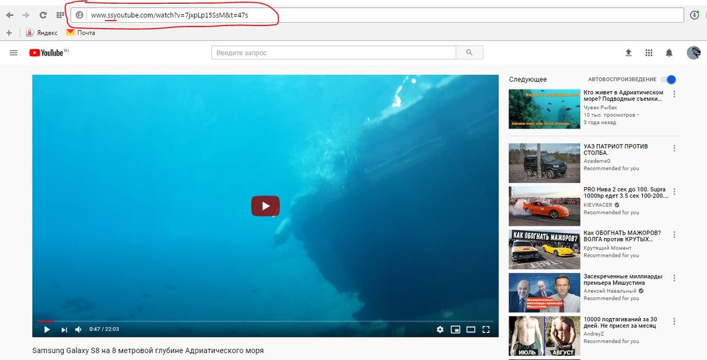Open options for УАЗ ПАТРИОТ video

674,148
